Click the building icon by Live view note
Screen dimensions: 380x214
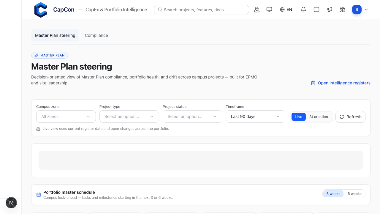[x=38, y=129]
